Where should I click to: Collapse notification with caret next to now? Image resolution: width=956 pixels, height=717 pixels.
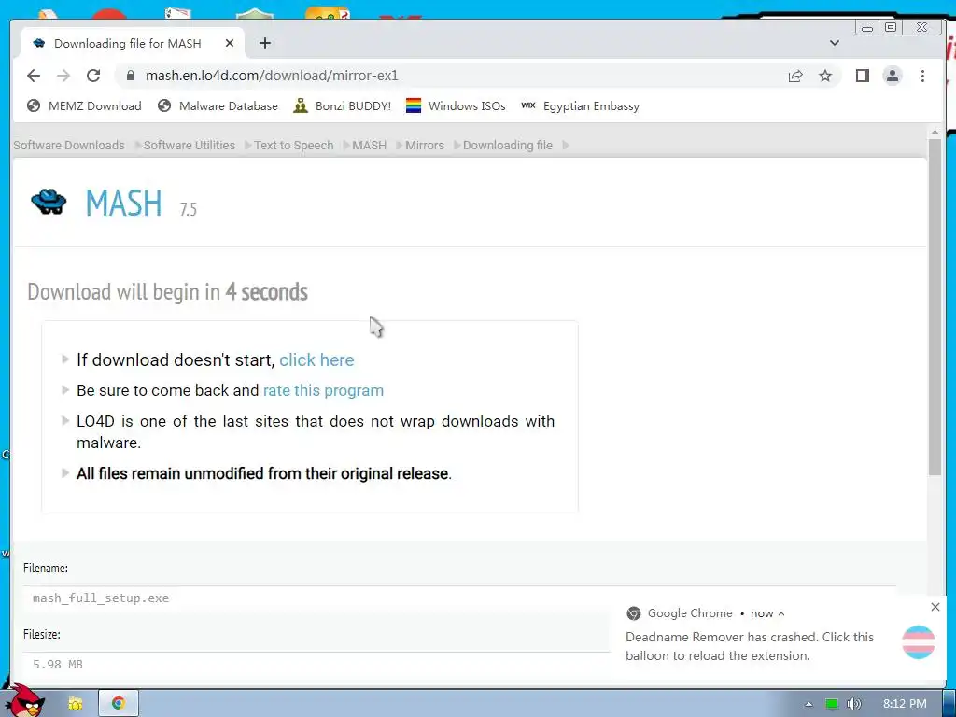(781, 614)
